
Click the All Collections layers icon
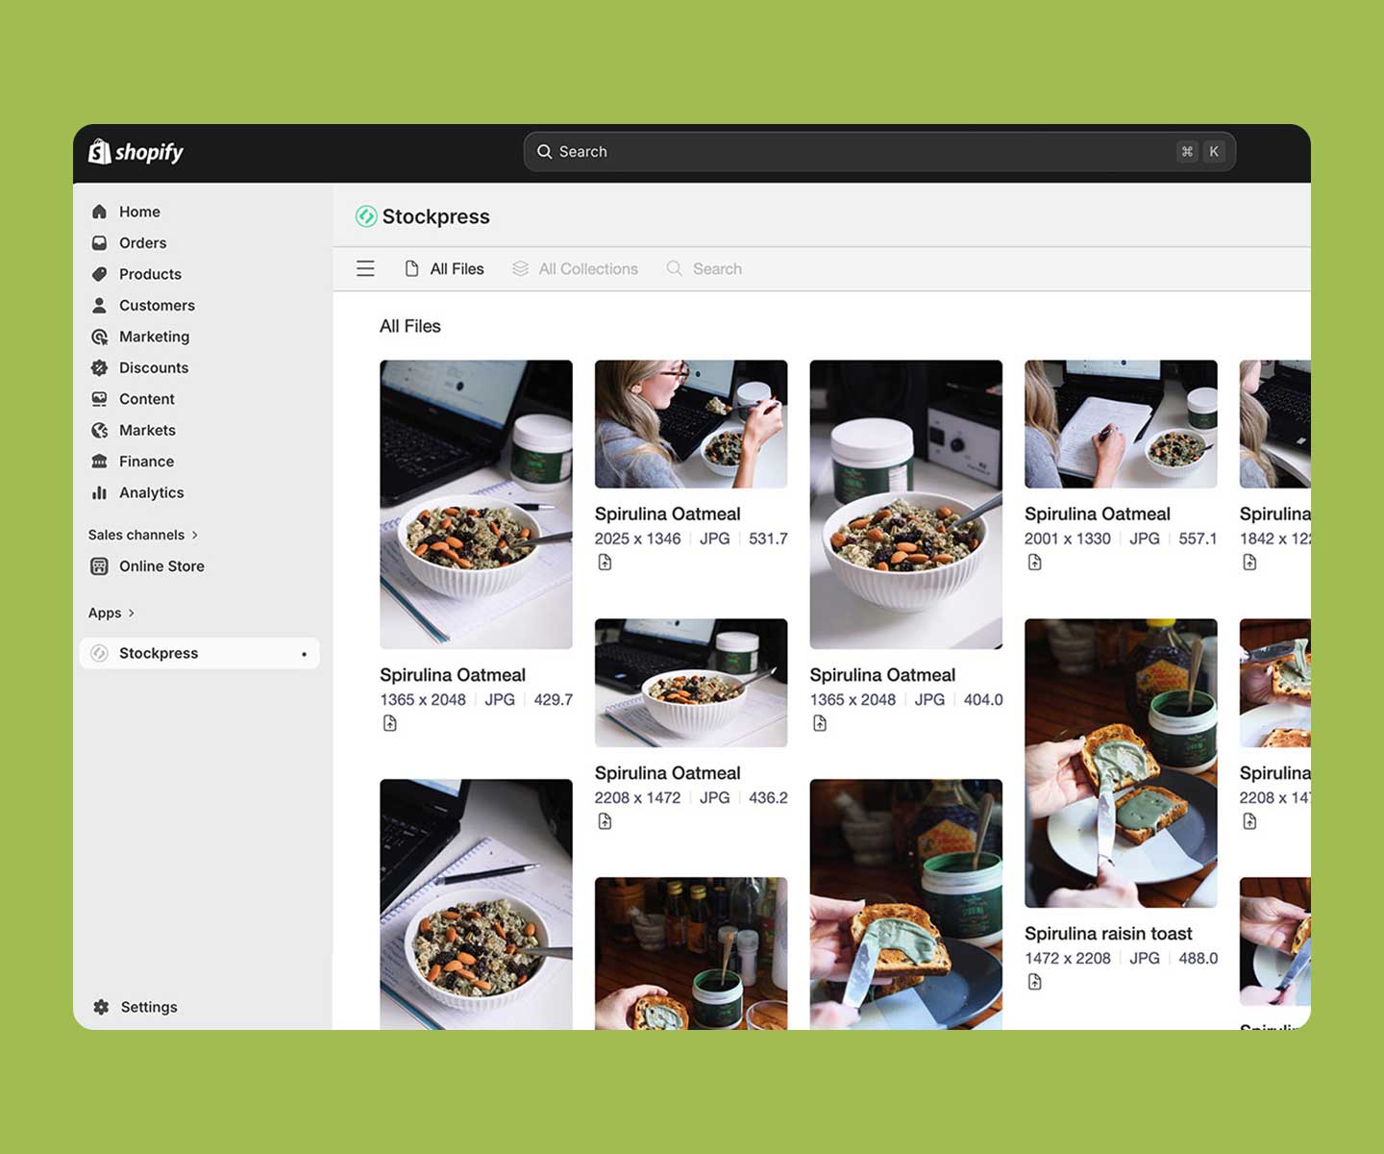pos(520,269)
